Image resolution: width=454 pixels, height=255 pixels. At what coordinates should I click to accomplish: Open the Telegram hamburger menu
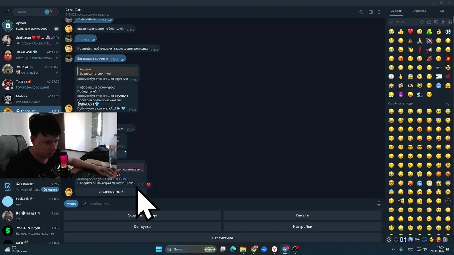coord(6,12)
